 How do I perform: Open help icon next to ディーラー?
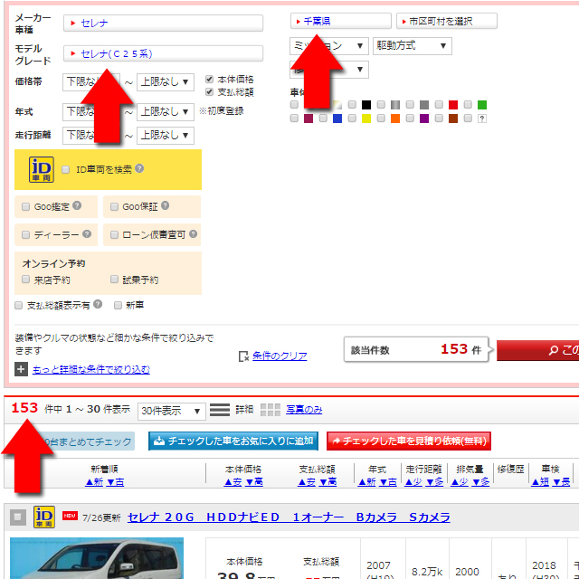[87, 233]
